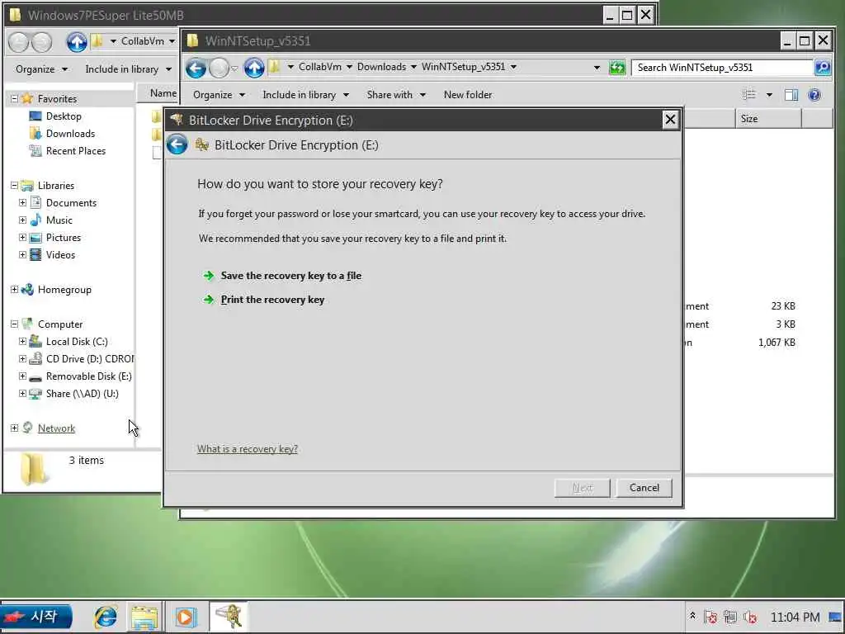Screen dimensions: 845x634
Task: Select CD Drive (D:) in navigation pane
Action: click(x=89, y=358)
